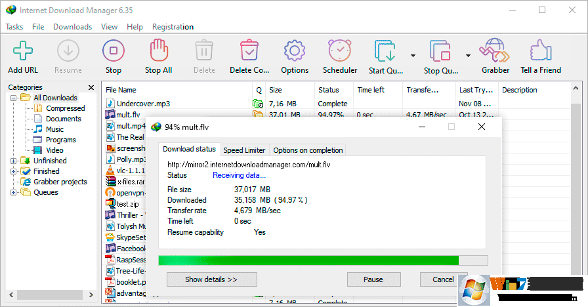Click the Undercover.mp3 file icon
Viewport: 588px width, 307px height.
110,104
